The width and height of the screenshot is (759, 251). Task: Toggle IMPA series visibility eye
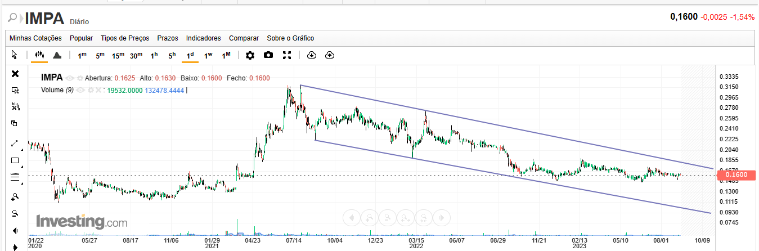70,78
